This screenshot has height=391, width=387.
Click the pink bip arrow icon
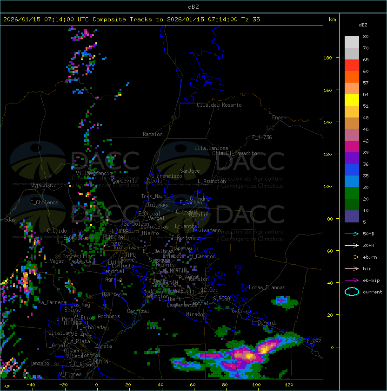[352, 268]
